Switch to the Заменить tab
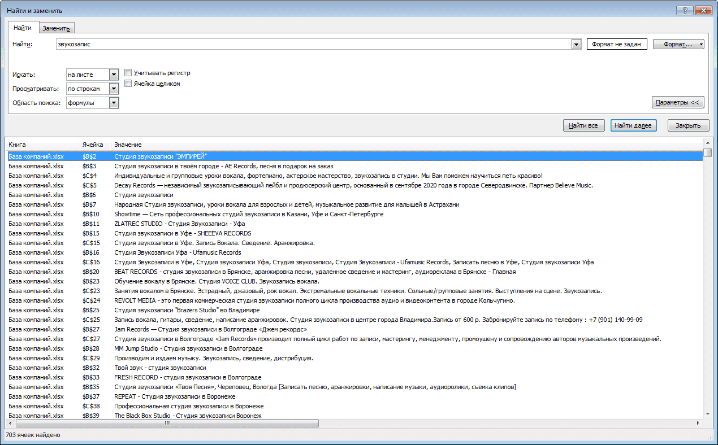The height and width of the screenshot is (445, 718). 57,28
